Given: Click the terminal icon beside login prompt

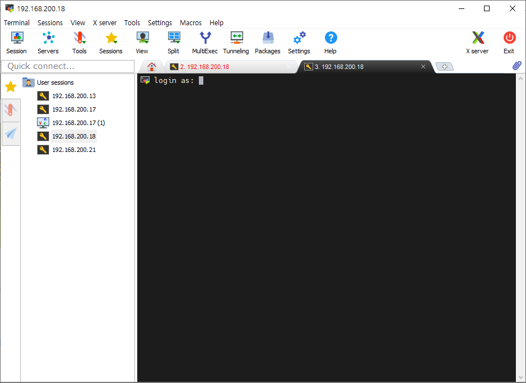Looking at the screenshot, I should pyautogui.click(x=145, y=80).
